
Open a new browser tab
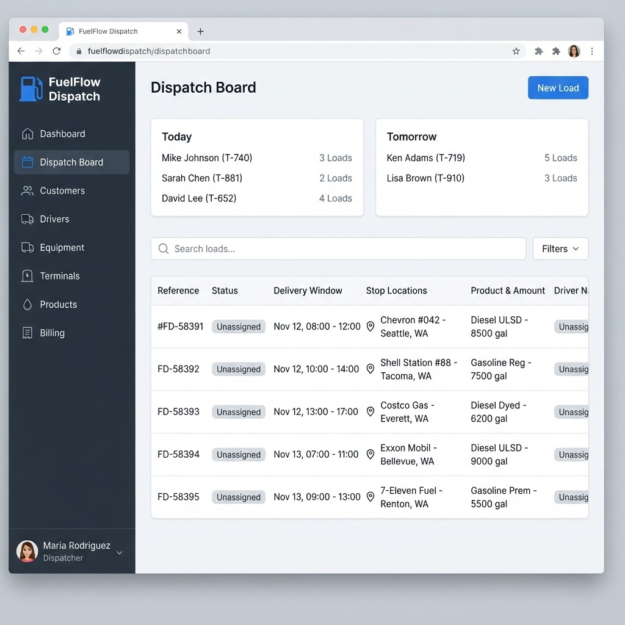click(200, 32)
